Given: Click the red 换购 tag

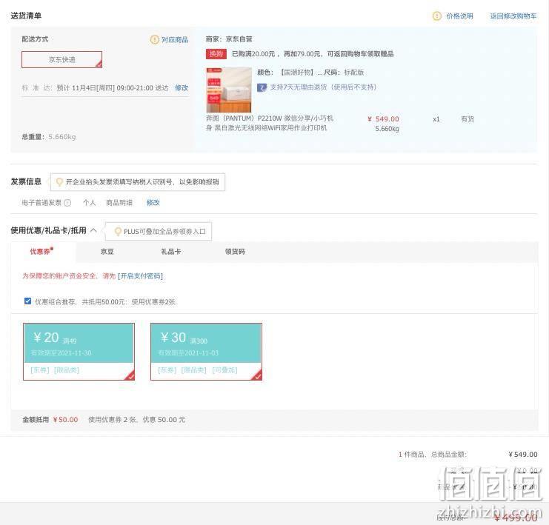Looking at the screenshot, I should [216, 54].
